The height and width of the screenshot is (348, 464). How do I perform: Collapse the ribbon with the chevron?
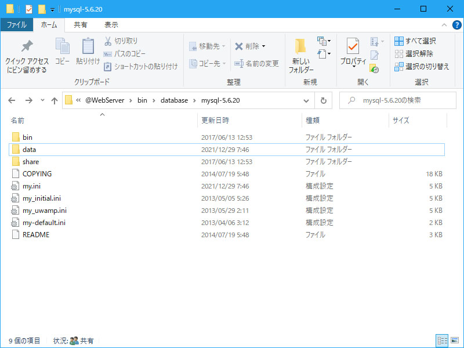444,25
